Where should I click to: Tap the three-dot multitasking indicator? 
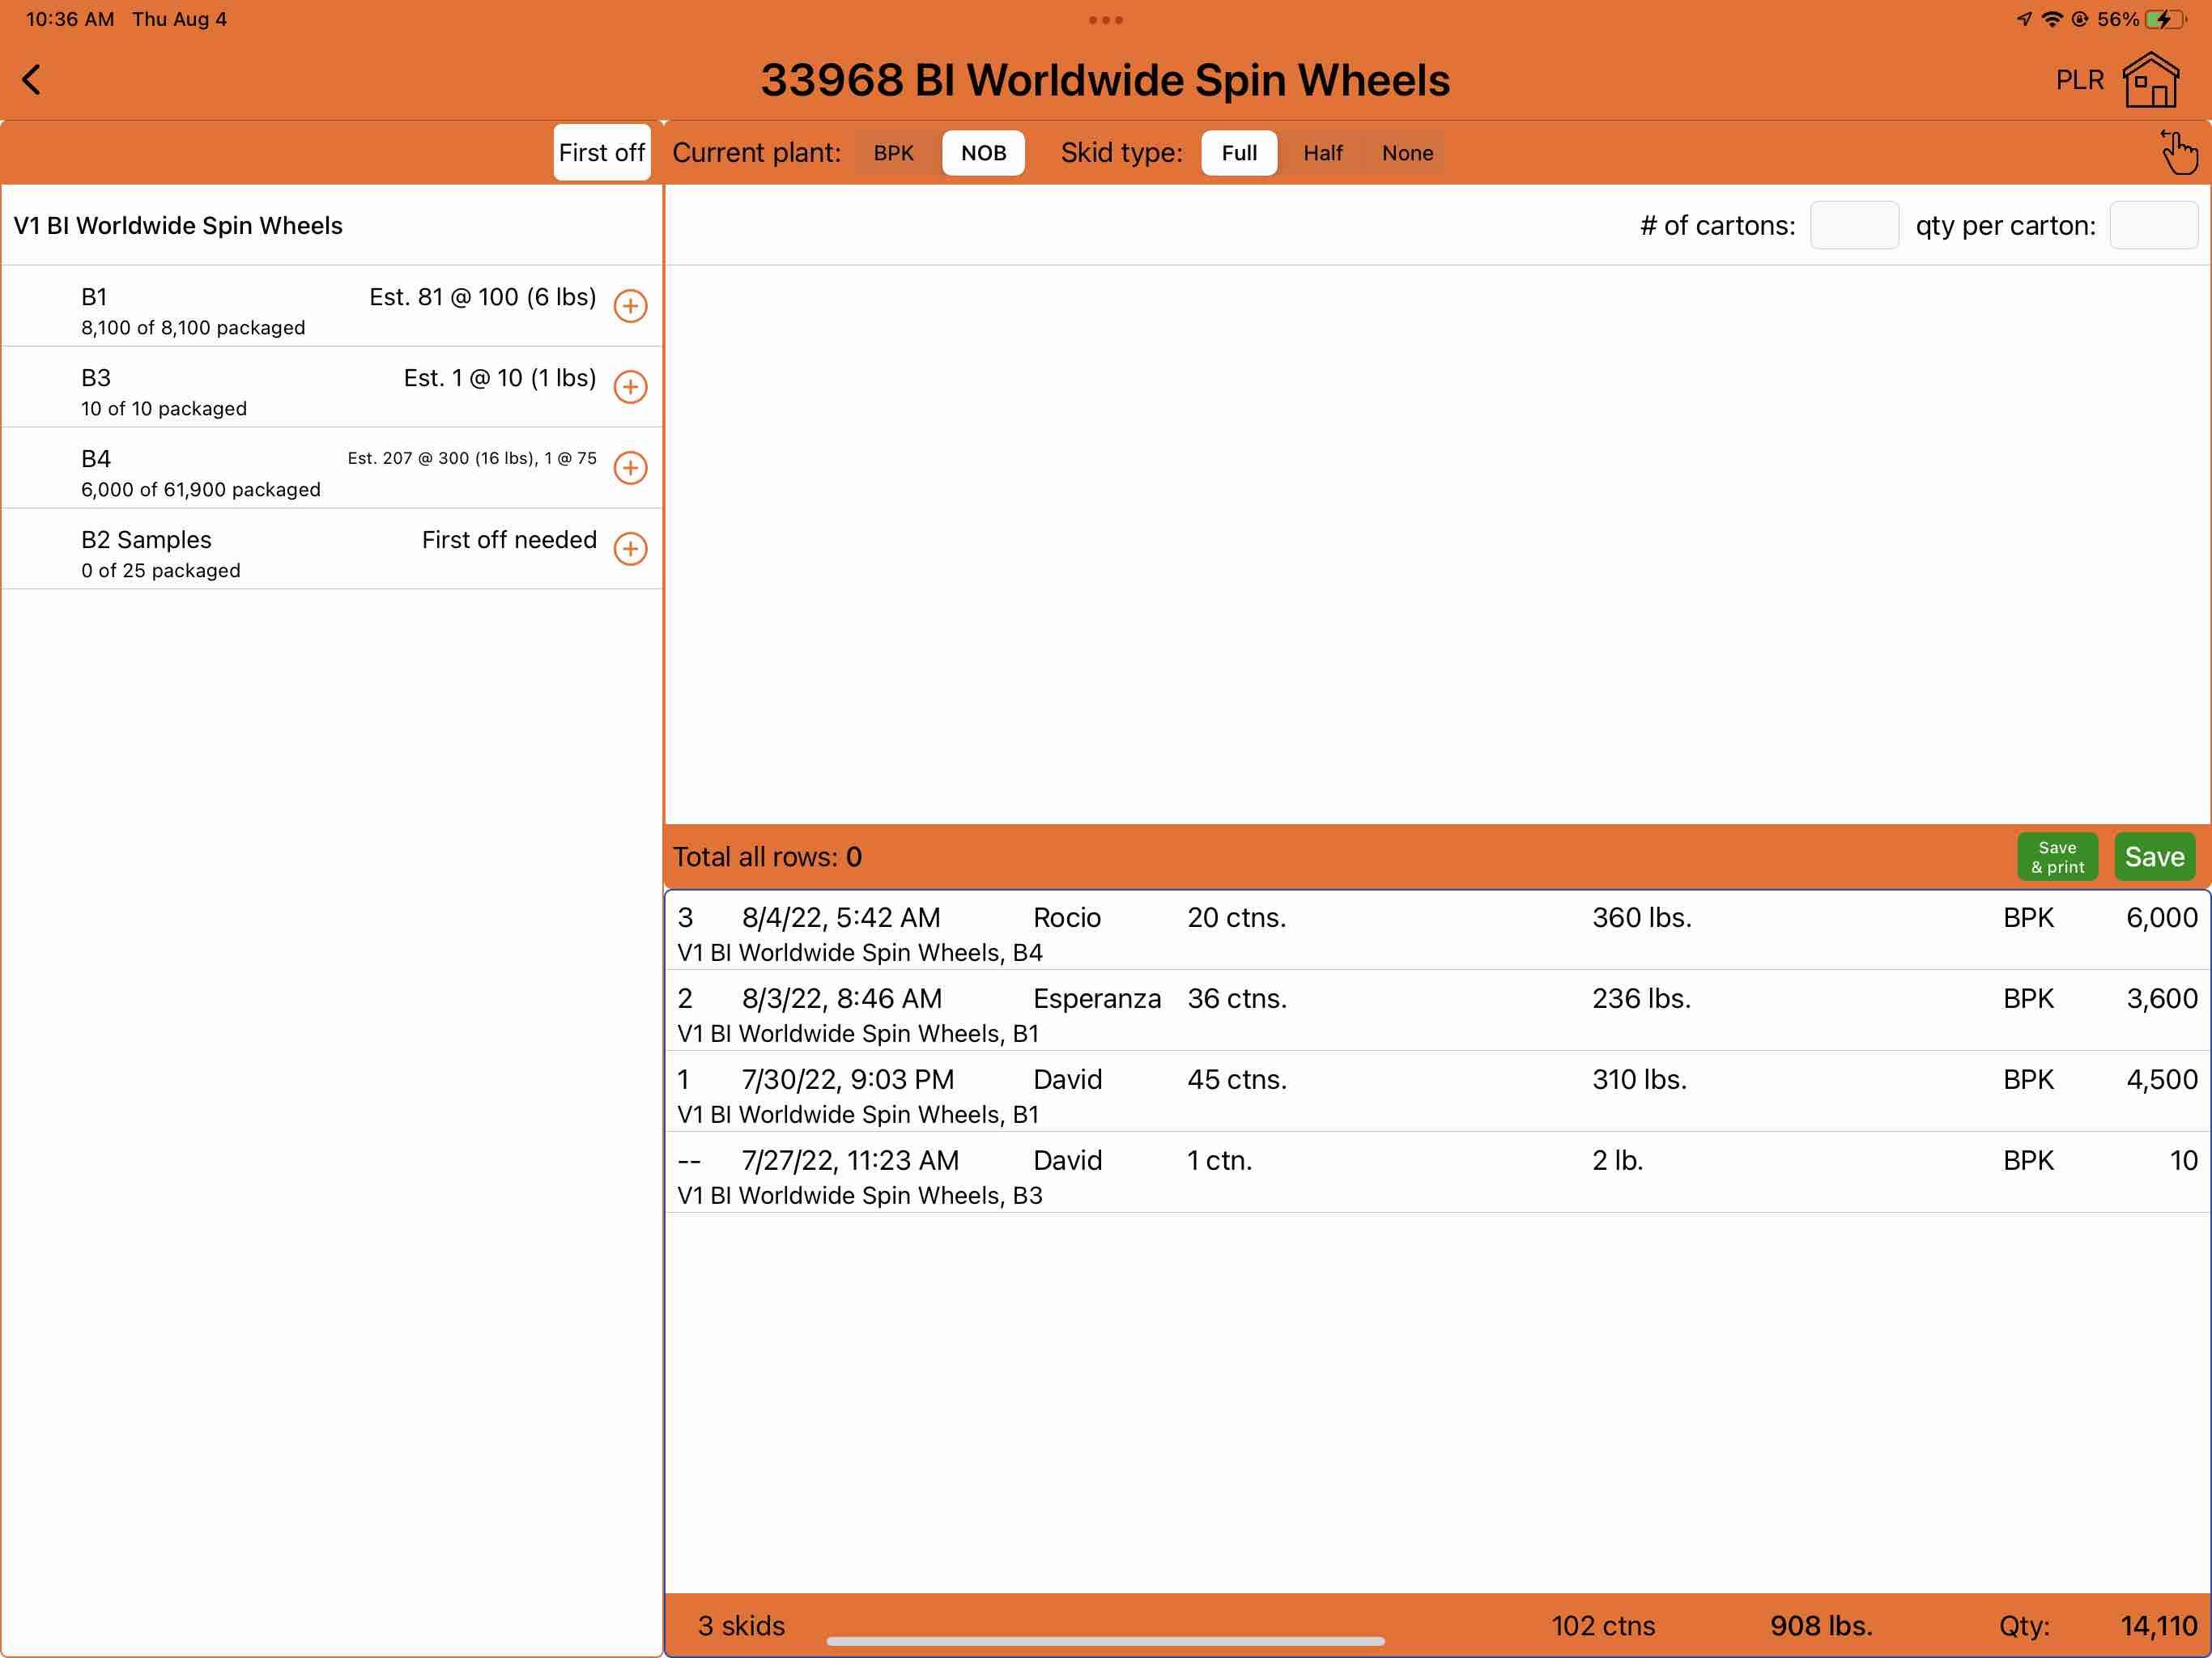click(x=1105, y=20)
